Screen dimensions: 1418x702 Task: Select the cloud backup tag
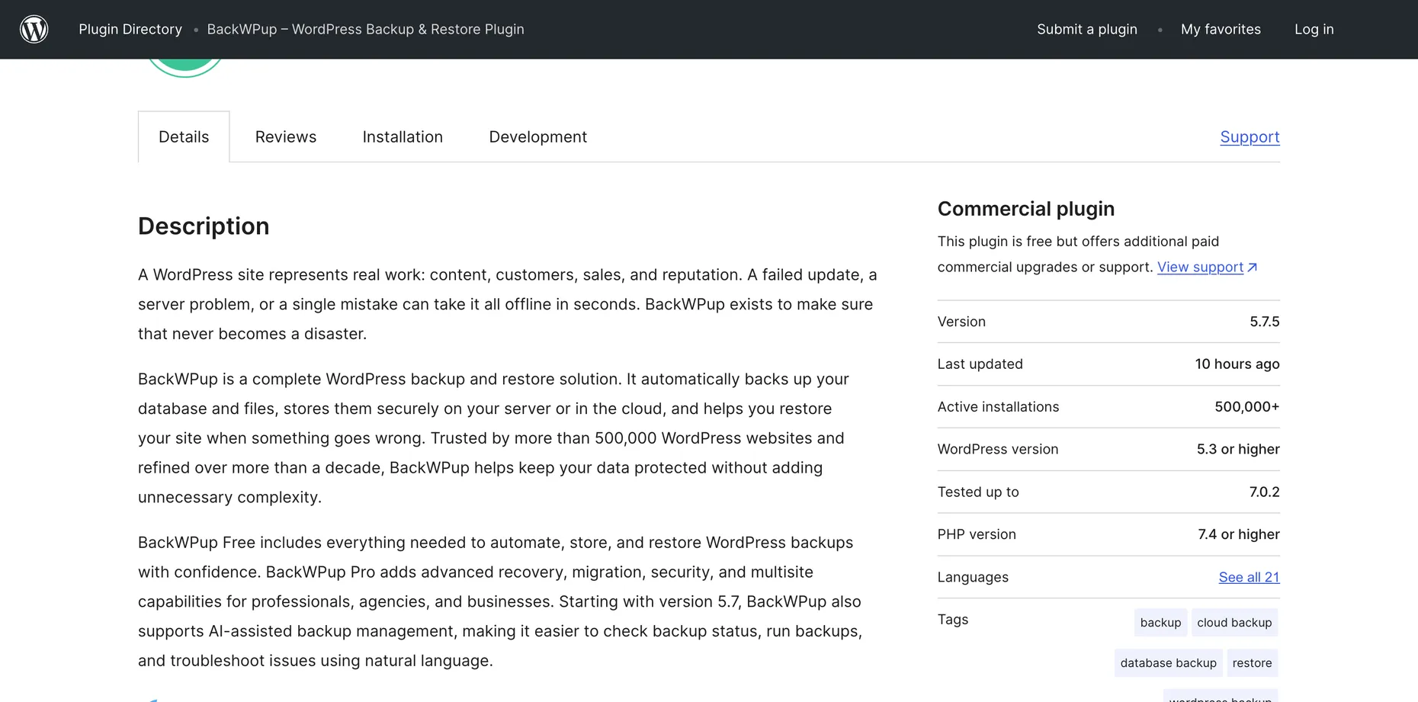point(1234,623)
